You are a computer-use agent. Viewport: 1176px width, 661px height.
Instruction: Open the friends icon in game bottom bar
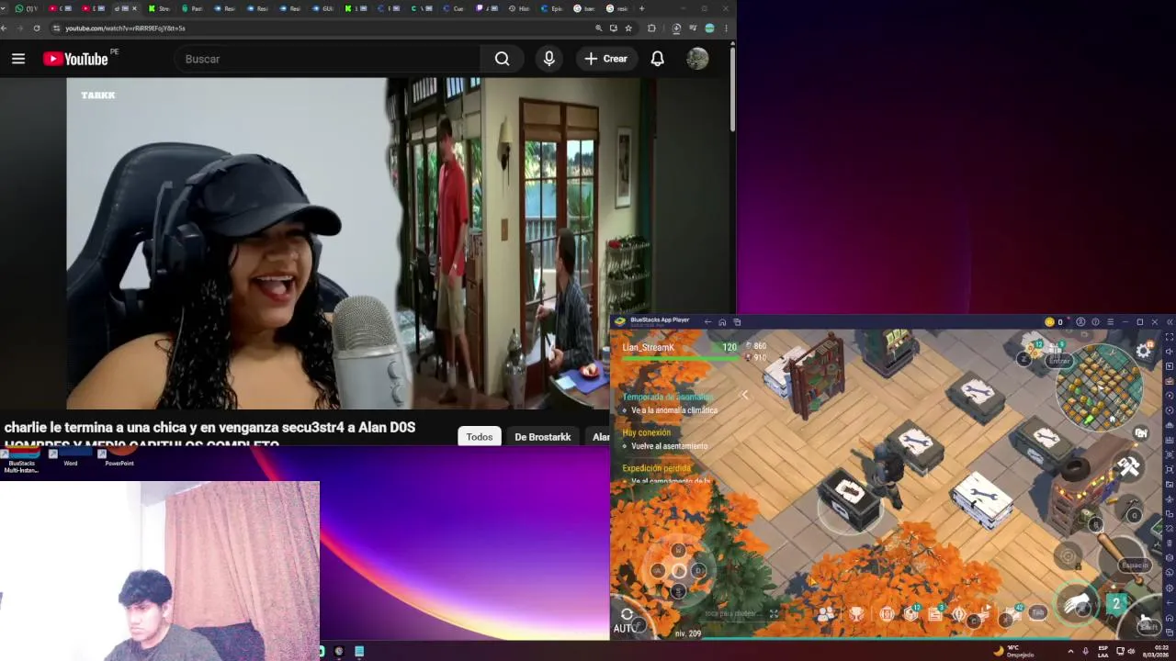825,614
